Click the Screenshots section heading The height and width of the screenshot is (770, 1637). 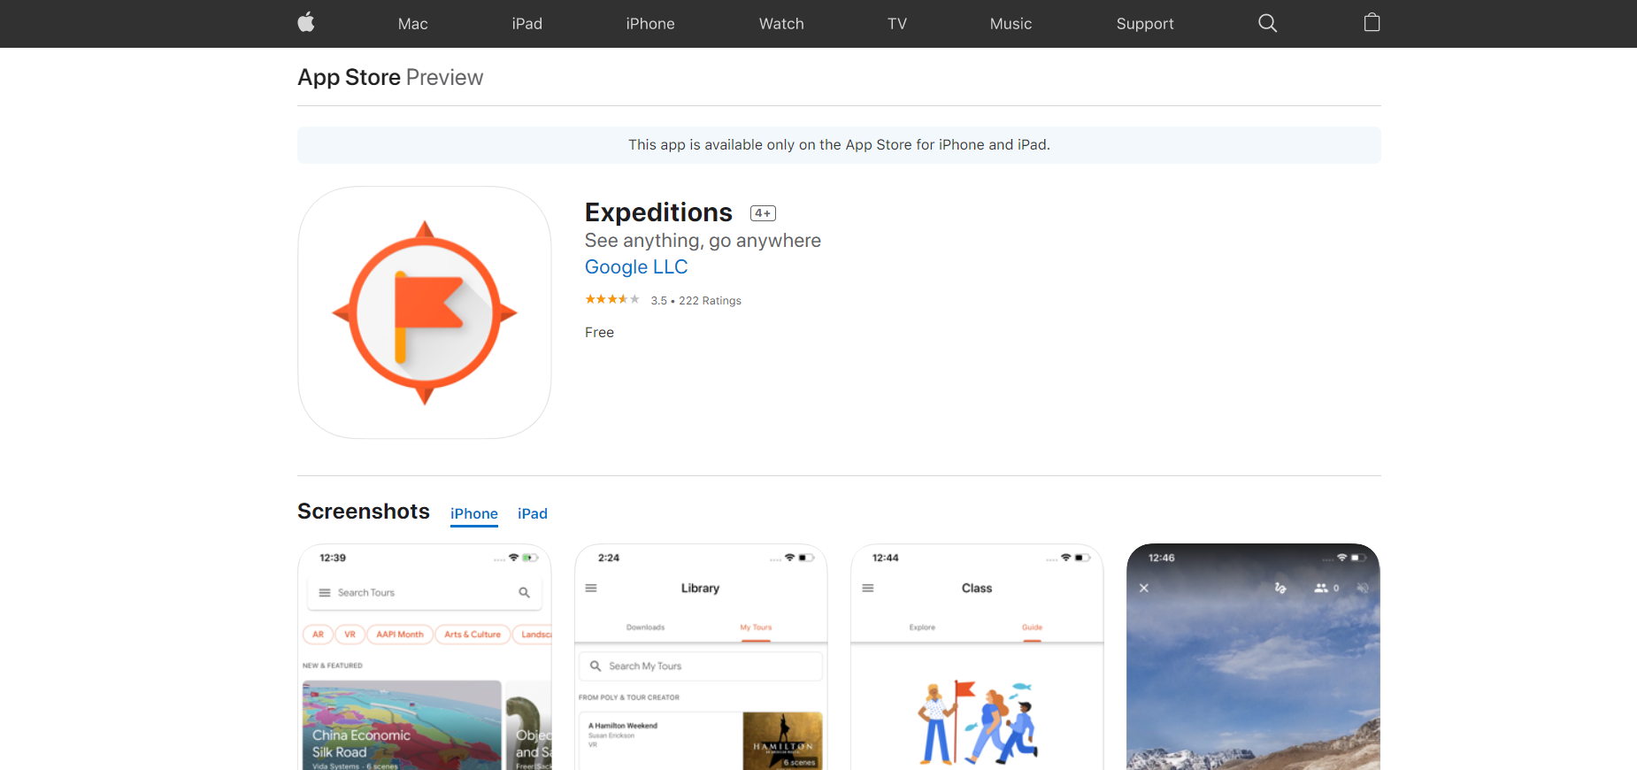(x=364, y=512)
